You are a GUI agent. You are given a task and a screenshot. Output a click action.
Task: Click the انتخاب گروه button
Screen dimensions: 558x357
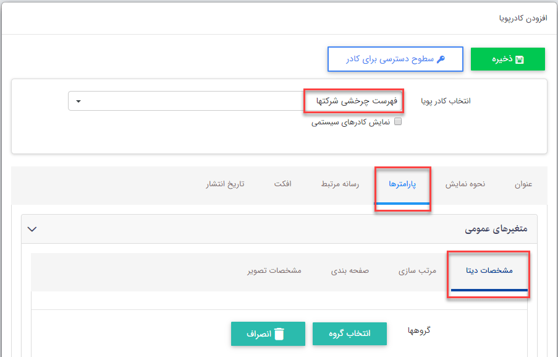(349, 333)
